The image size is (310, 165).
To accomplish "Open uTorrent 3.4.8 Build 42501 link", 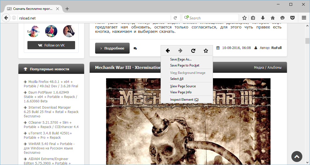I will 48,135.
